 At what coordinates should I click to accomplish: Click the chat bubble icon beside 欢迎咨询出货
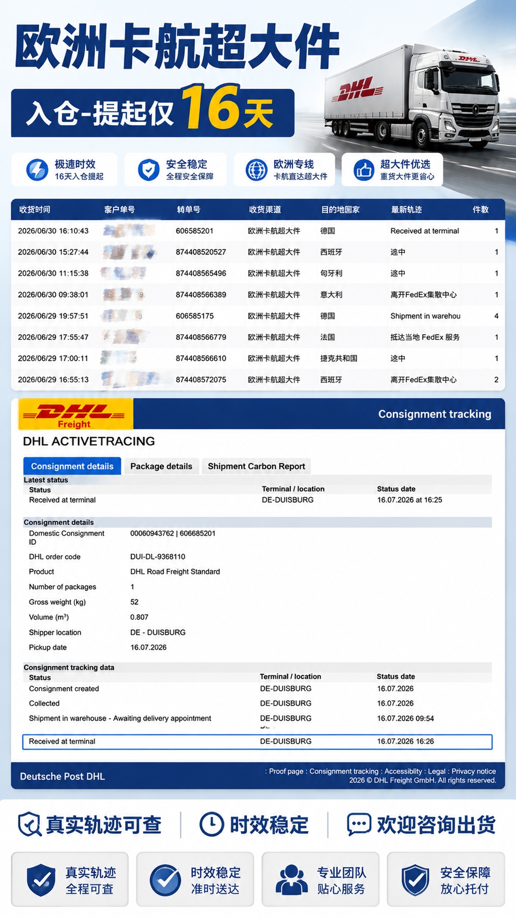click(359, 824)
